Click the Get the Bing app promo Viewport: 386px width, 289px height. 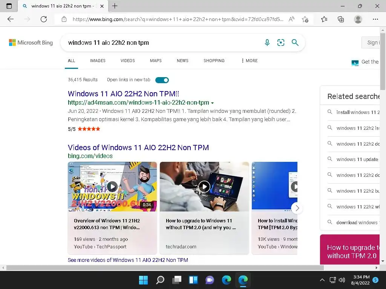coord(365,62)
